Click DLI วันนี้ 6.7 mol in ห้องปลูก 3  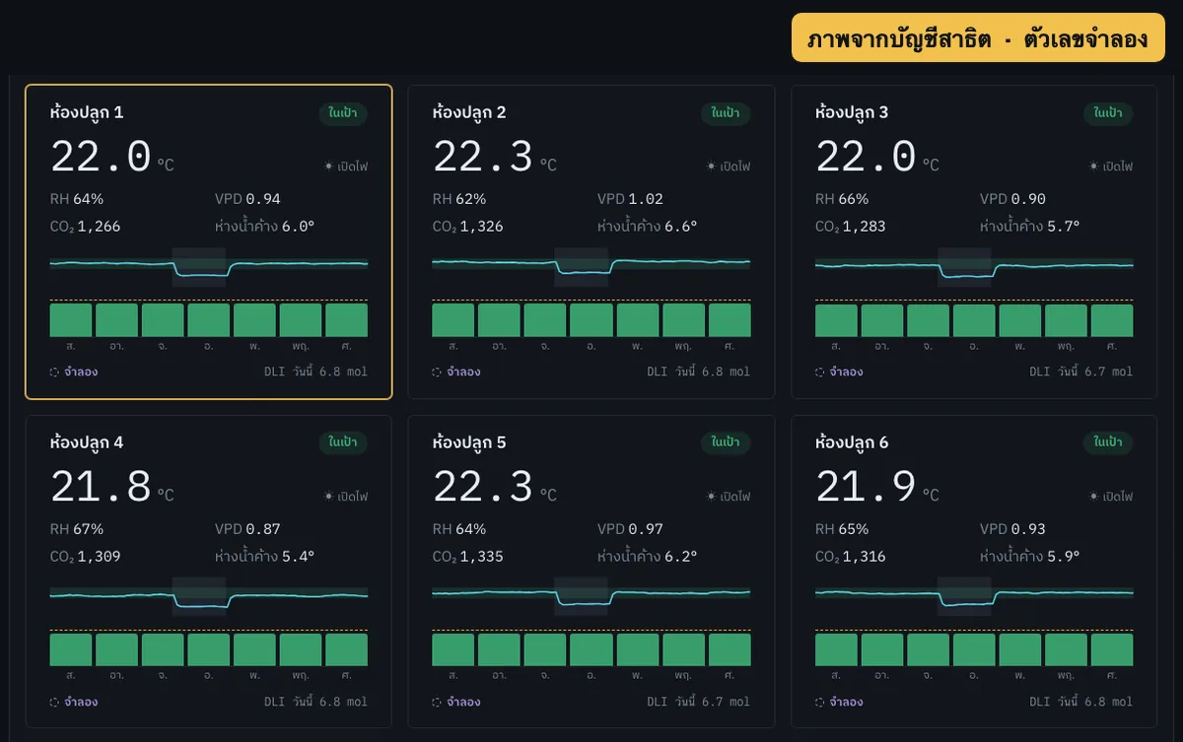(1081, 372)
